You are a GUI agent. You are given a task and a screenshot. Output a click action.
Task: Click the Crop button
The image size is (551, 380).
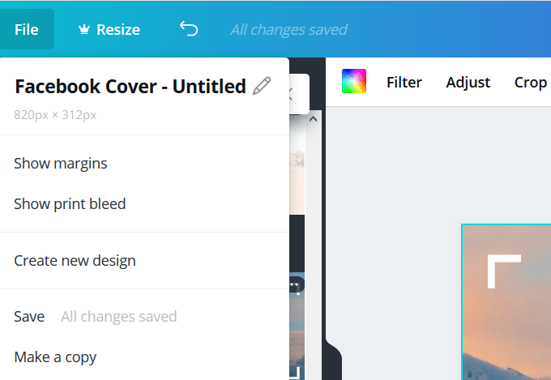531,83
